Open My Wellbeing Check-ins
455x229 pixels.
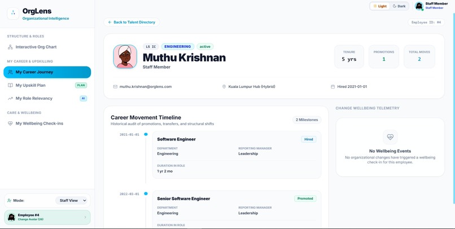47,124
